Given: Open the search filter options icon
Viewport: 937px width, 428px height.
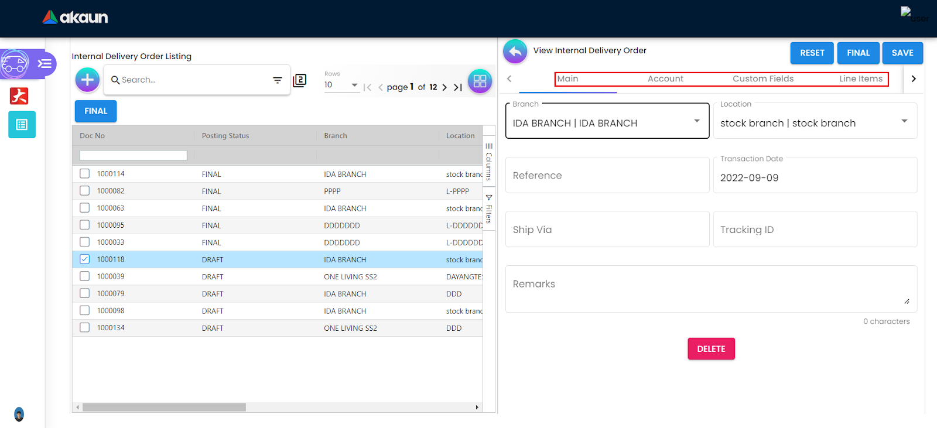Looking at the screenshot, I should click(x=278, y=80).
